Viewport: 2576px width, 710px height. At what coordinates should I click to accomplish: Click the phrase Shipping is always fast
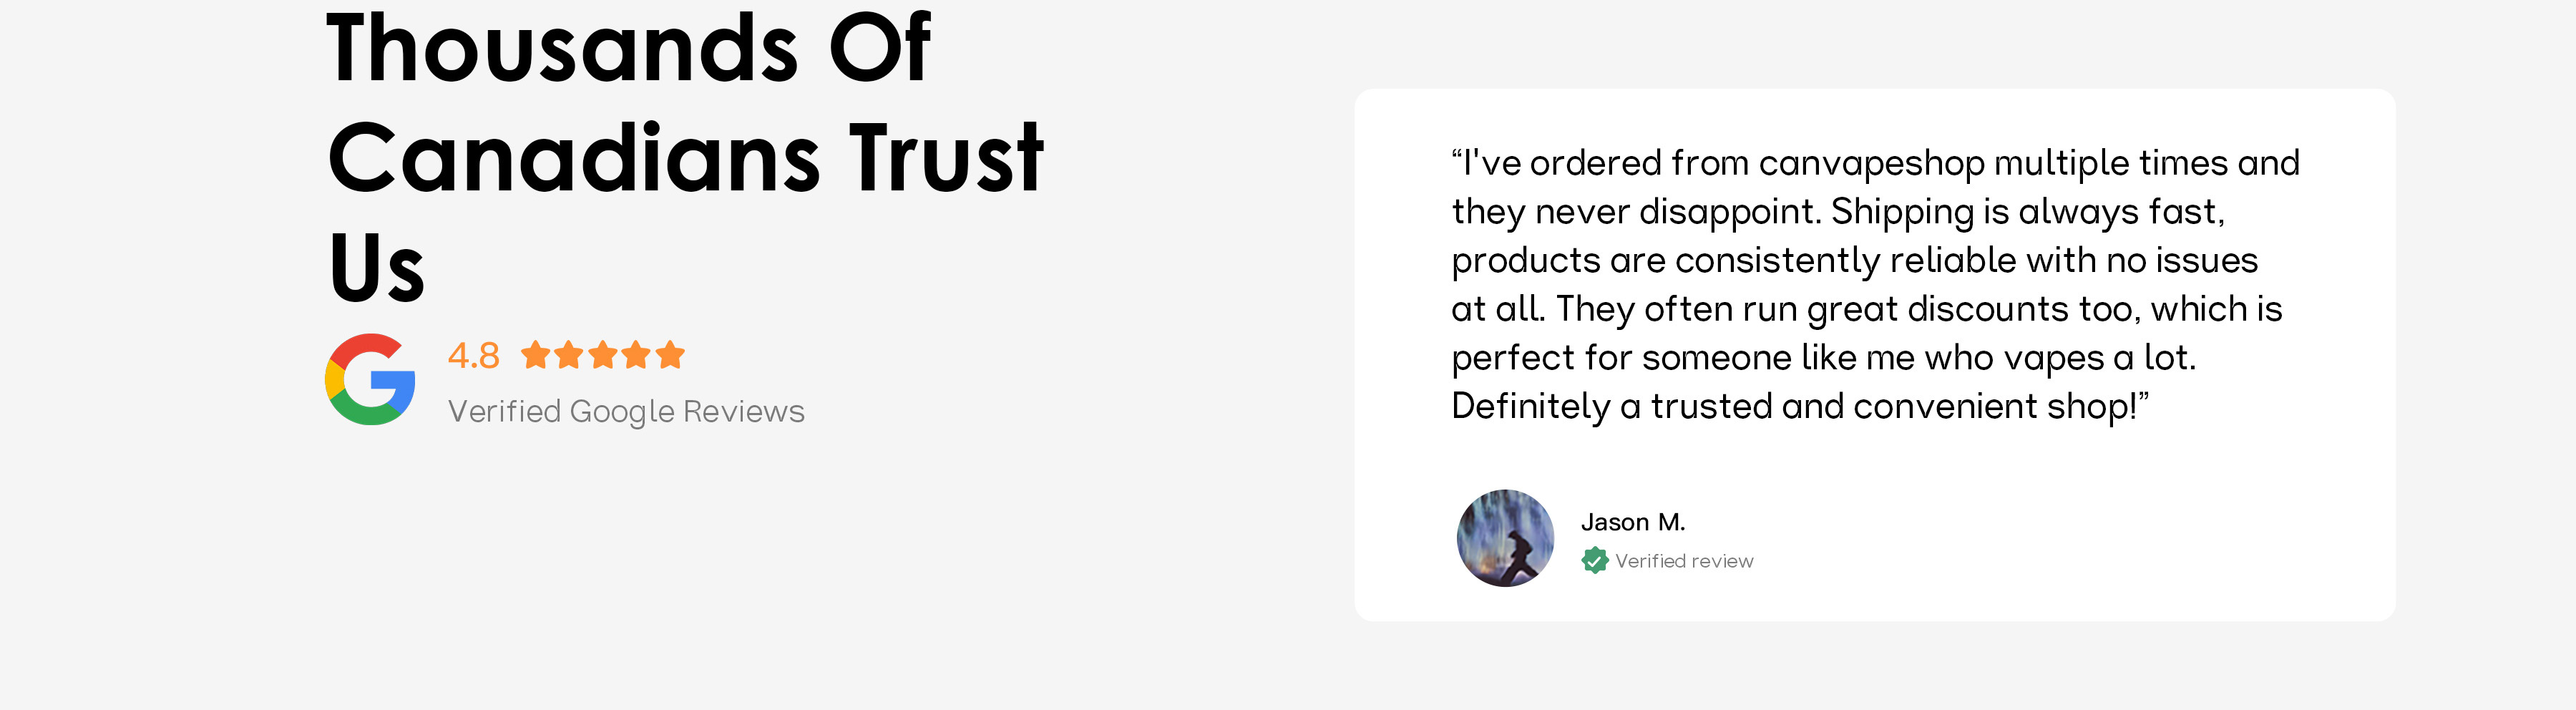[2027, 212]
